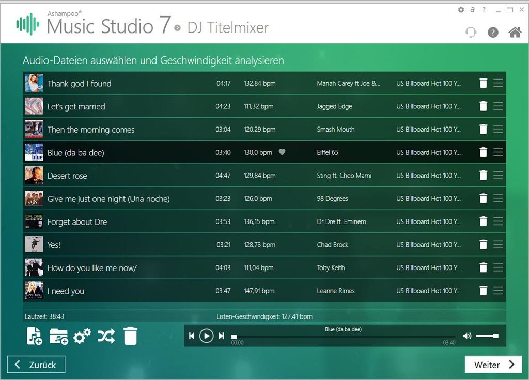Click drag handle of 'Yes!' row

click(x=498, y=244)
